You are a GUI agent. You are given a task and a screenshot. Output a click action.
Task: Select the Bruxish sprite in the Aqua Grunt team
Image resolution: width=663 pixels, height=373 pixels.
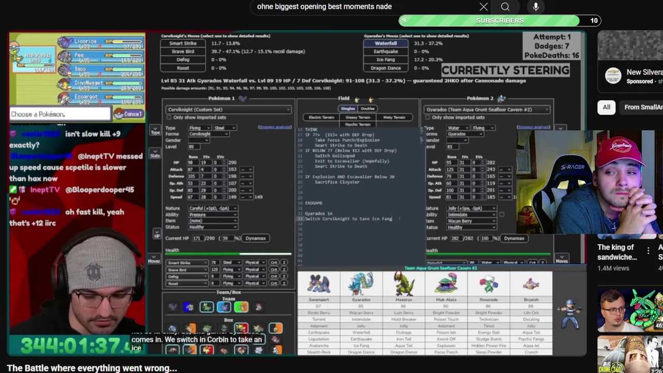[531, 284]
